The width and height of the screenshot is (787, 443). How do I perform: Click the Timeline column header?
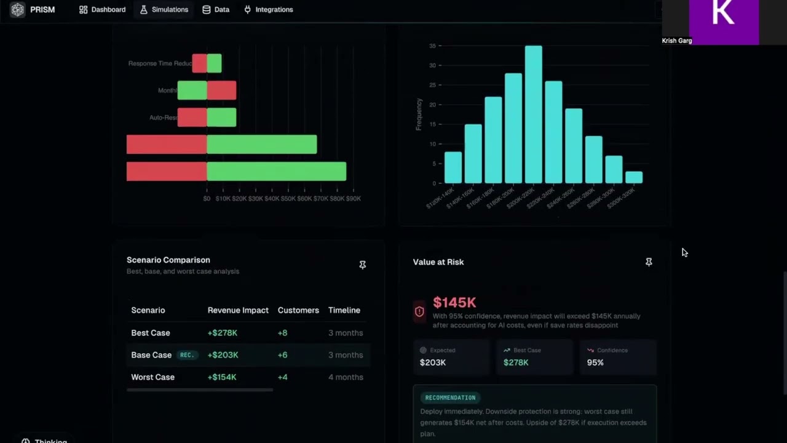(x=344, y=310)
